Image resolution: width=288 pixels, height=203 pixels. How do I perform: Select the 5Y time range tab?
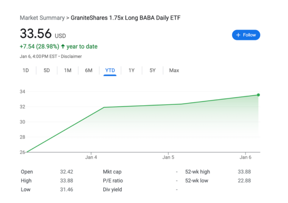tap(152, 70)
